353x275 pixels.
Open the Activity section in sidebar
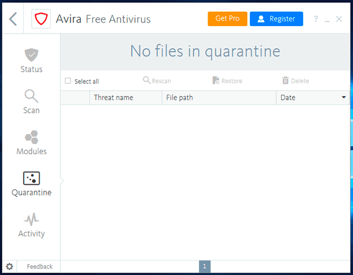tap(31, 225)
